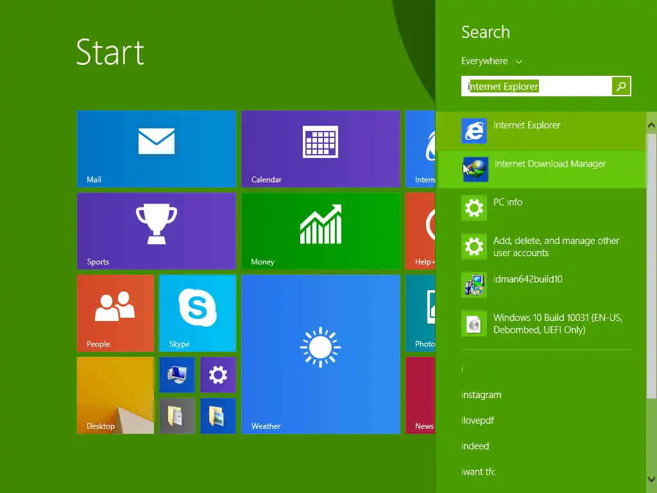This screenshot has width=657, height=493.
Task: Open the Photos tile
Action: click(x=420, y=313)
